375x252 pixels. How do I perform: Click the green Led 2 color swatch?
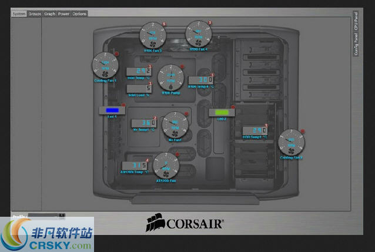click(222, 112)
